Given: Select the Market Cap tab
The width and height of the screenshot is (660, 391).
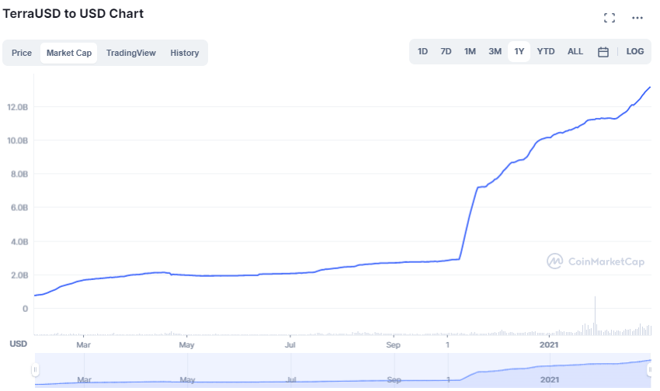Looking at the screenshot, I should point(68,53).
